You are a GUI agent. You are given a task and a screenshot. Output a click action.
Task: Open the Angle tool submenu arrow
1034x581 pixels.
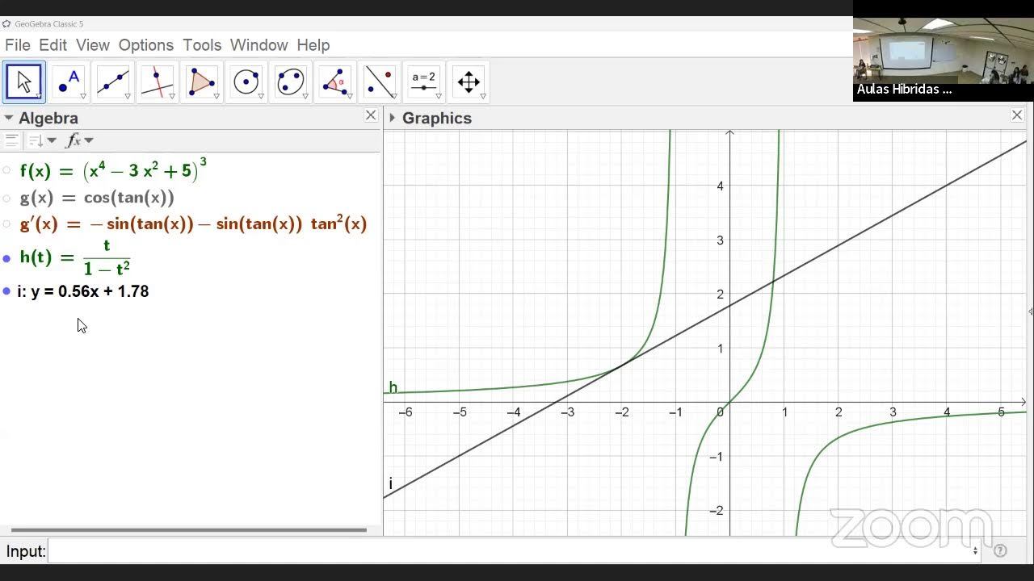click(350, 97)
